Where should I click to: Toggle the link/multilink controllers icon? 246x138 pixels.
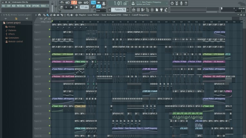click(x=99, y=6)
